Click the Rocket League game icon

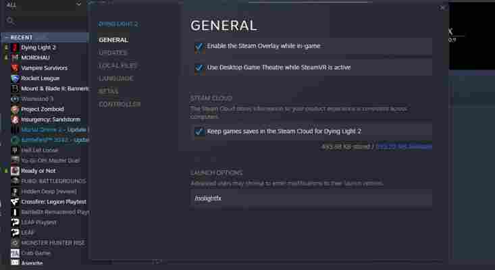click(x=15, y=78)
